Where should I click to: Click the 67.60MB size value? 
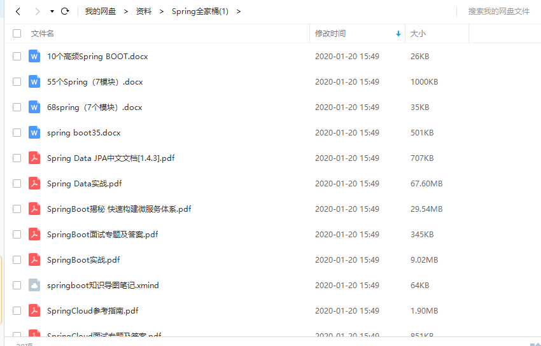(426, 184)
